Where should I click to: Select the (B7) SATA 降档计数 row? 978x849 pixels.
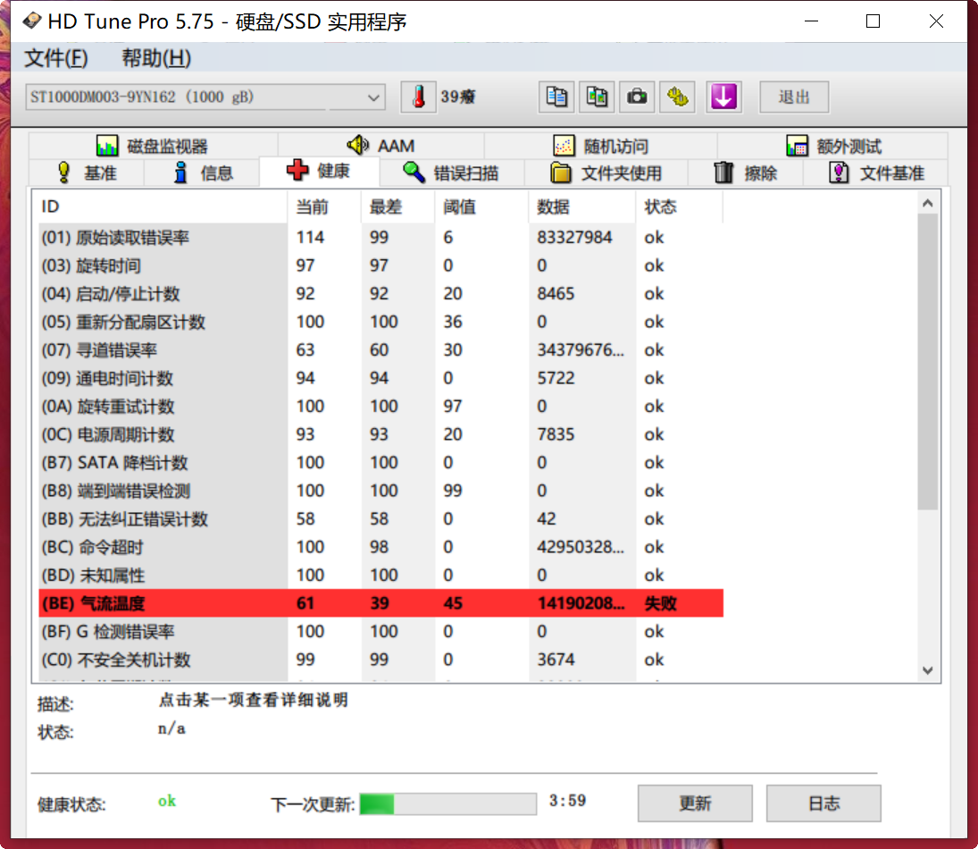[x=381, y=463]
